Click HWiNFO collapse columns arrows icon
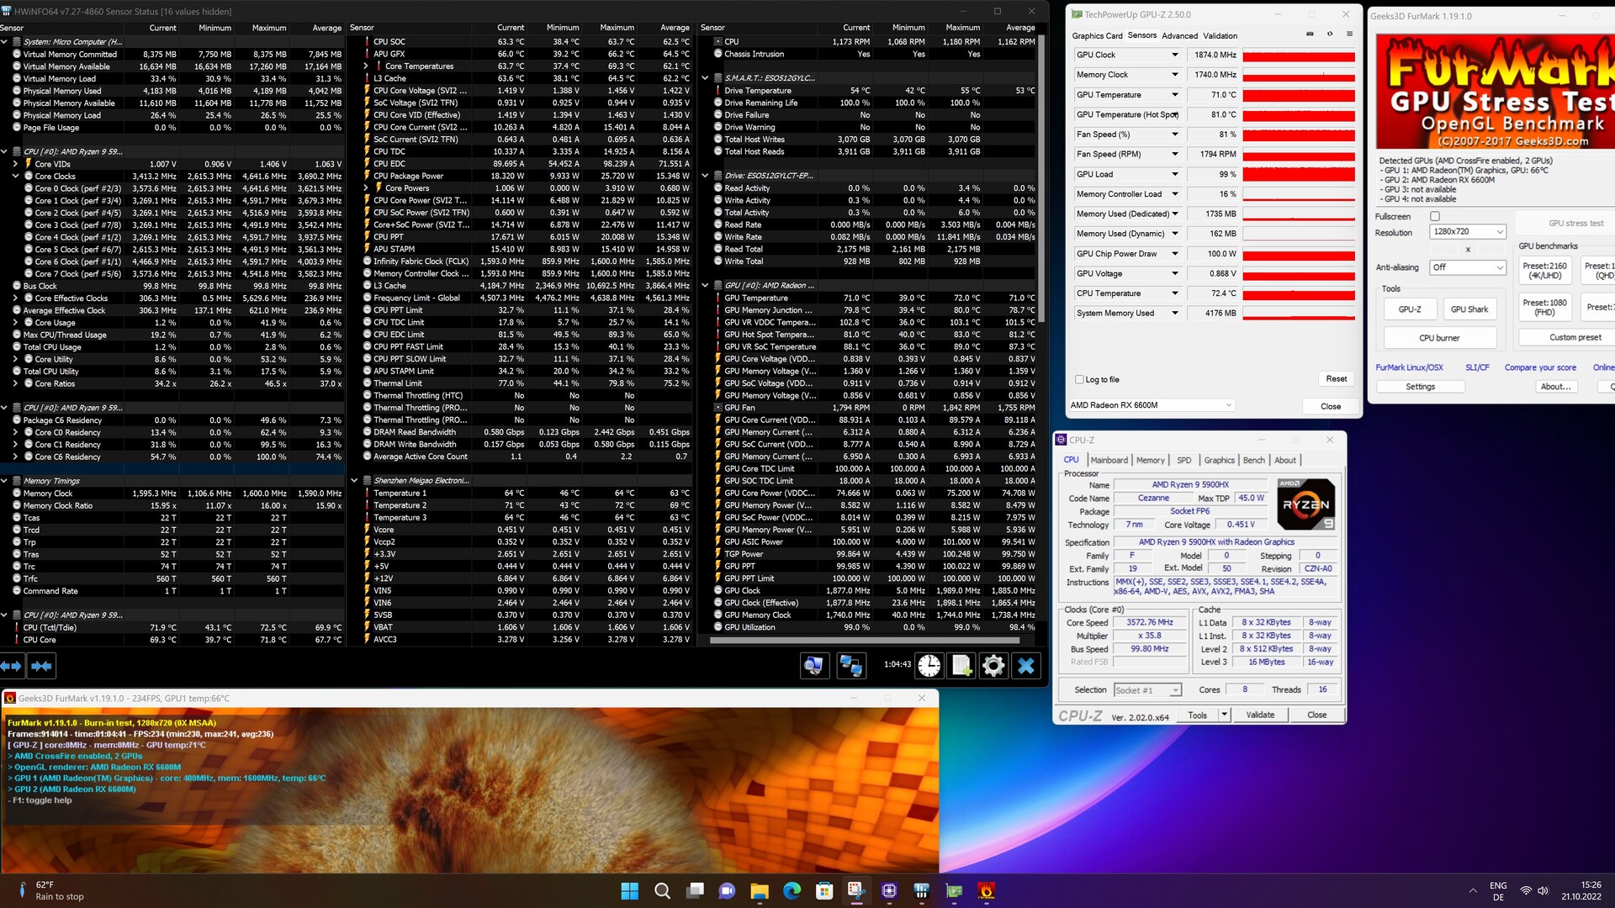 (41, 666)
